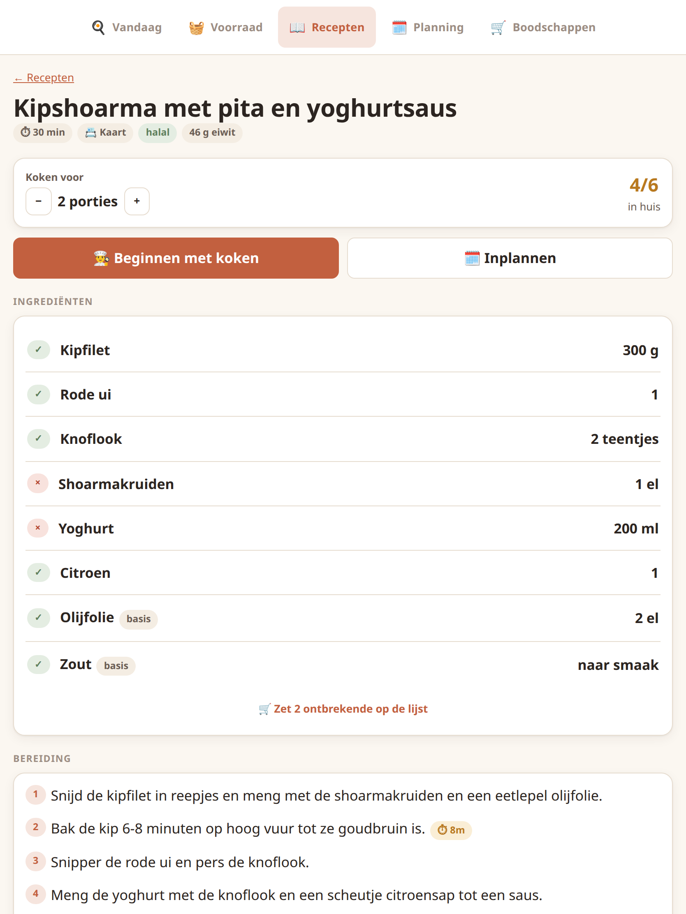Image resolution: width=686 pixels, height=914 pixels.
Task: Click the Citroen ingredient name
Action: pos(85,573)
